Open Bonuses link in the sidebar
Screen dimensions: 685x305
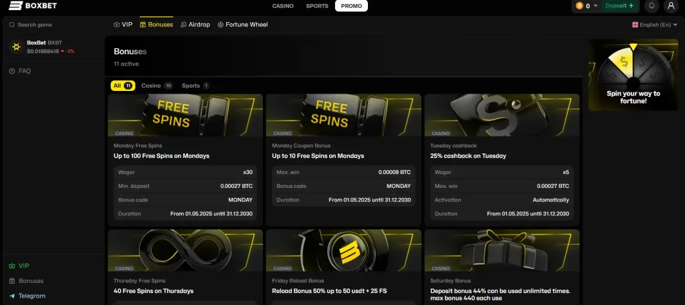[26, 281]
